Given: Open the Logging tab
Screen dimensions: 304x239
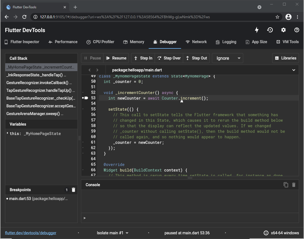Looking at the screenshot, I should [226, 42].
